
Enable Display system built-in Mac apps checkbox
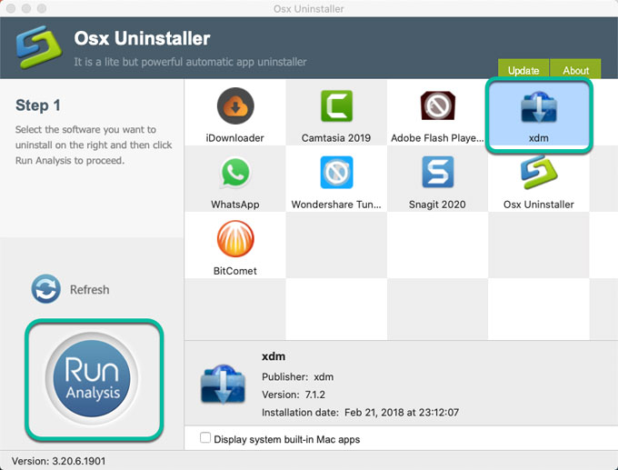[205, 437]
